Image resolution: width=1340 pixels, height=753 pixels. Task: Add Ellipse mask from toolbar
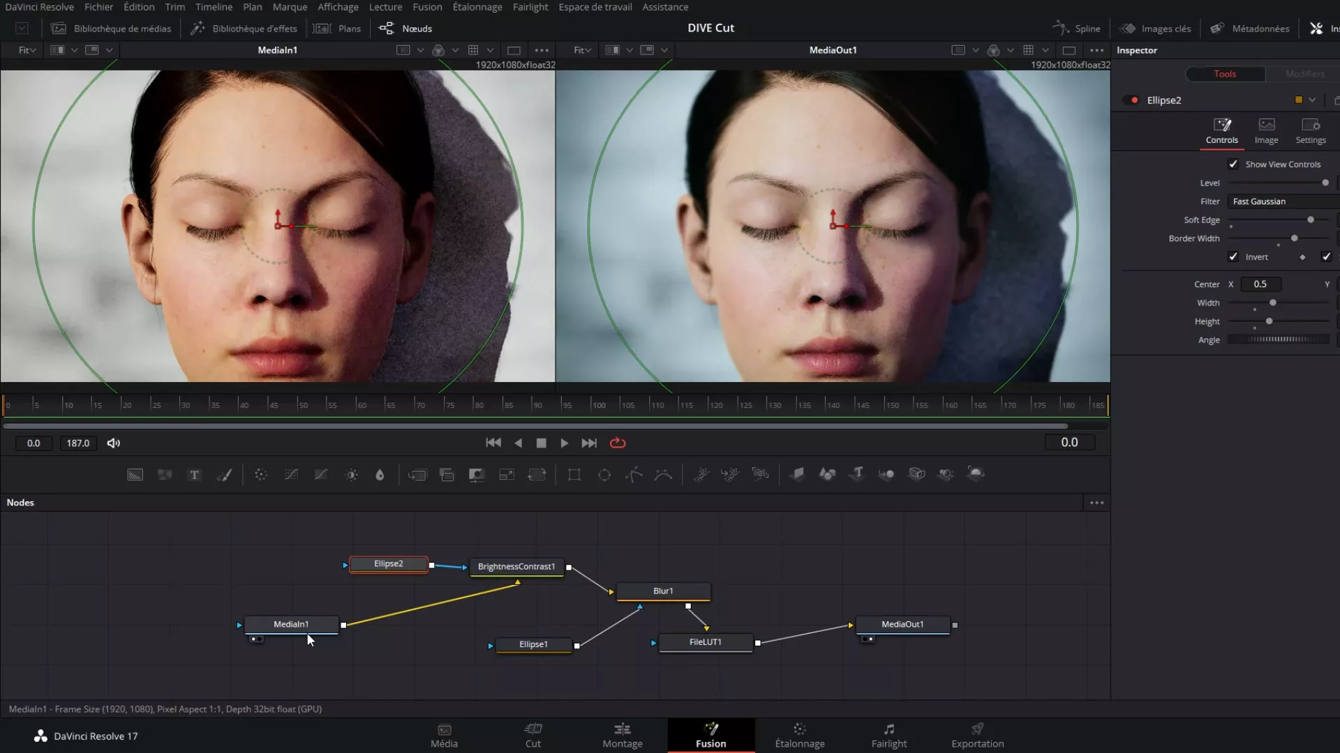[604, 475]
